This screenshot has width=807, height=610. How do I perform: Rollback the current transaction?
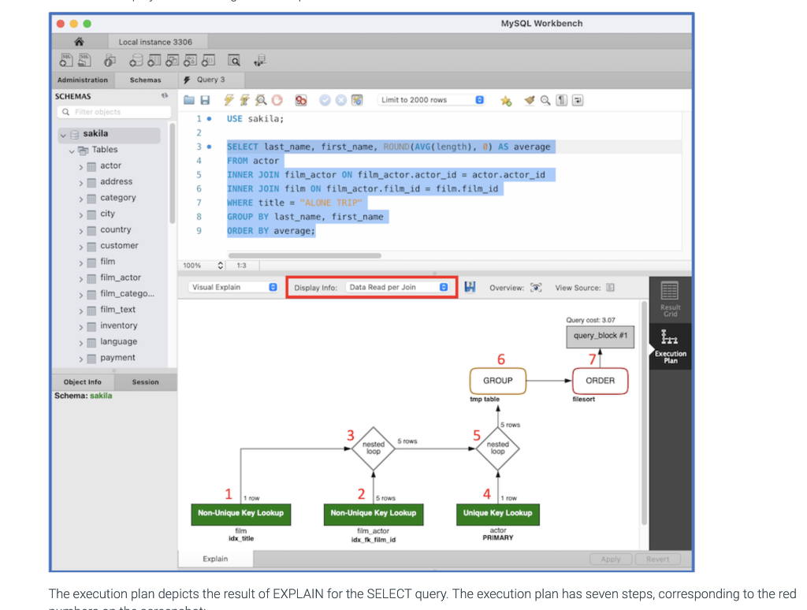pyautogui.click(x=340, y=100)
